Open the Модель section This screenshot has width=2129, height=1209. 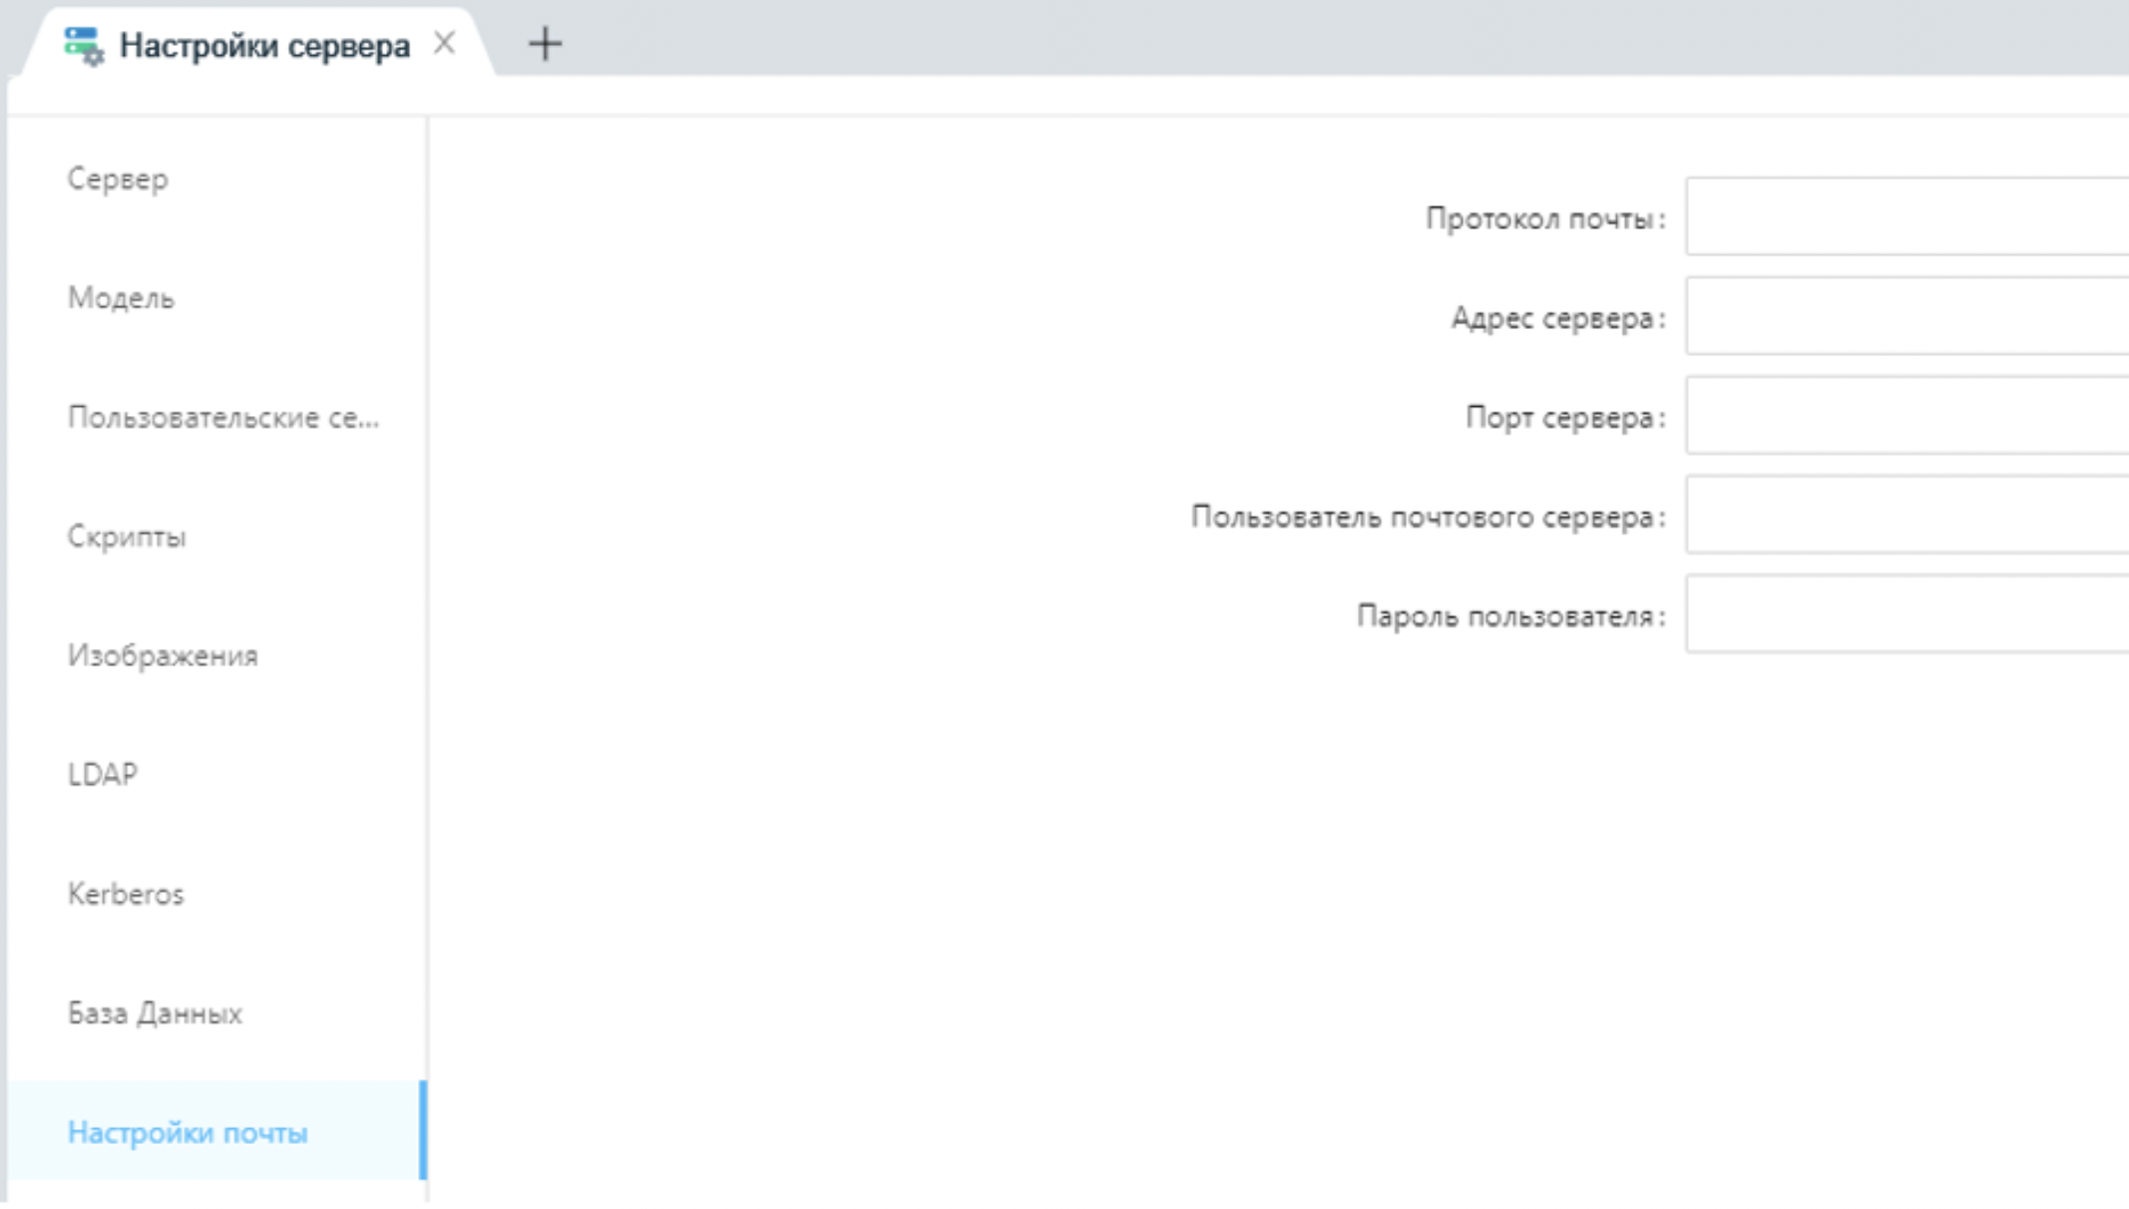121,298
